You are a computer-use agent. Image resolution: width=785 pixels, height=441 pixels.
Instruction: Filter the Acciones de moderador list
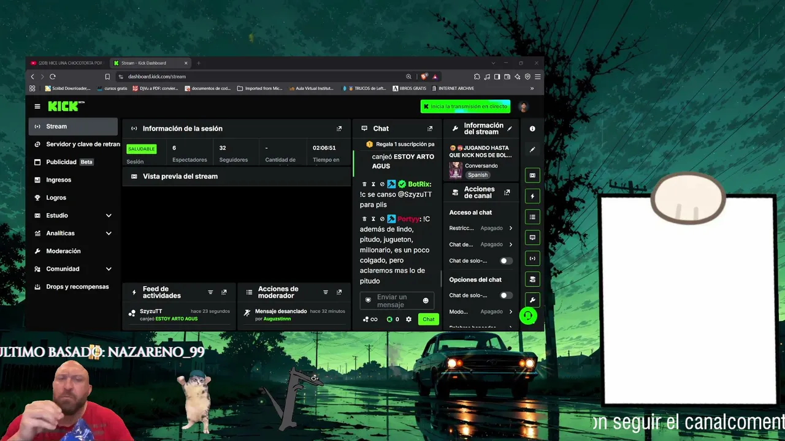326,292
